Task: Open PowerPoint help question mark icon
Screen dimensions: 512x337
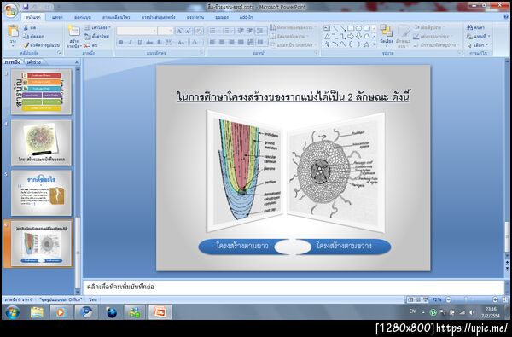Action: pyautogui.click(x=506, y=17)
